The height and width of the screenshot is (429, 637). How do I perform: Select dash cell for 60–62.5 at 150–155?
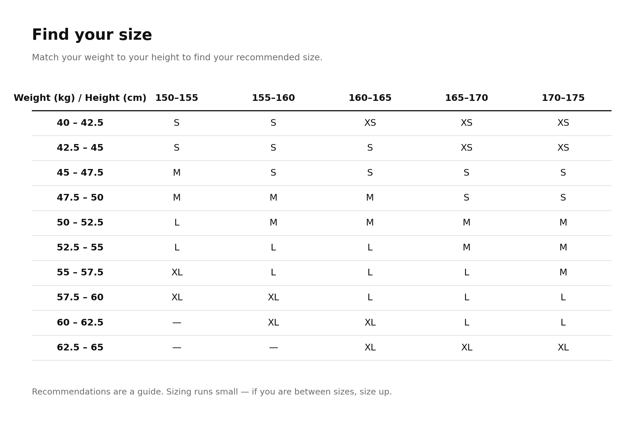point(177,323)
